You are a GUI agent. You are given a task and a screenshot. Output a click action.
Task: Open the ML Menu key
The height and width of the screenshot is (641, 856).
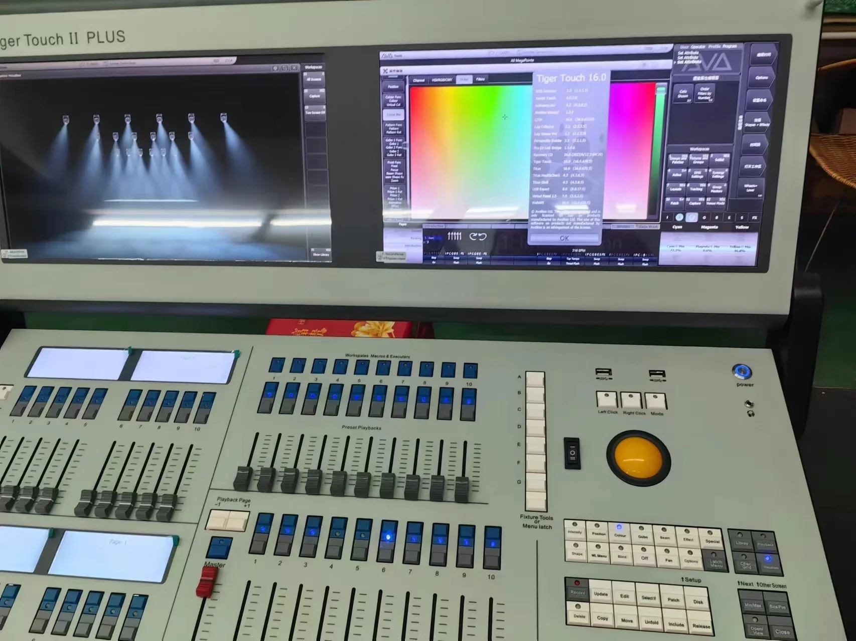599,553
